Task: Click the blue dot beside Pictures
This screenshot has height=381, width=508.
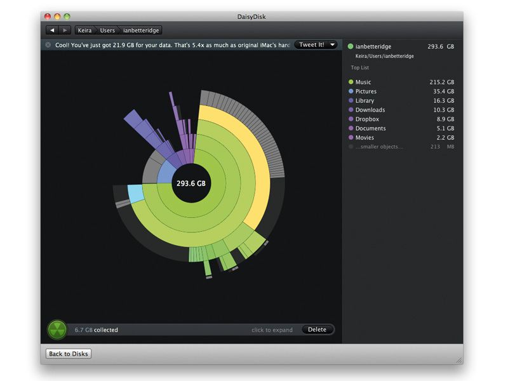Action: pos(350,91)
